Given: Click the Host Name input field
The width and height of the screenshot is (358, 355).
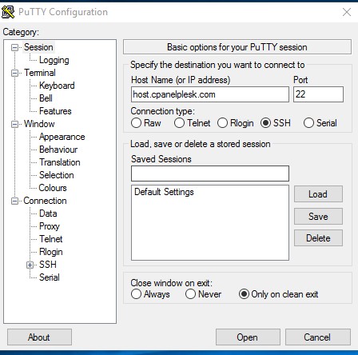Looking at the screenshot, I should click(210, 94).
